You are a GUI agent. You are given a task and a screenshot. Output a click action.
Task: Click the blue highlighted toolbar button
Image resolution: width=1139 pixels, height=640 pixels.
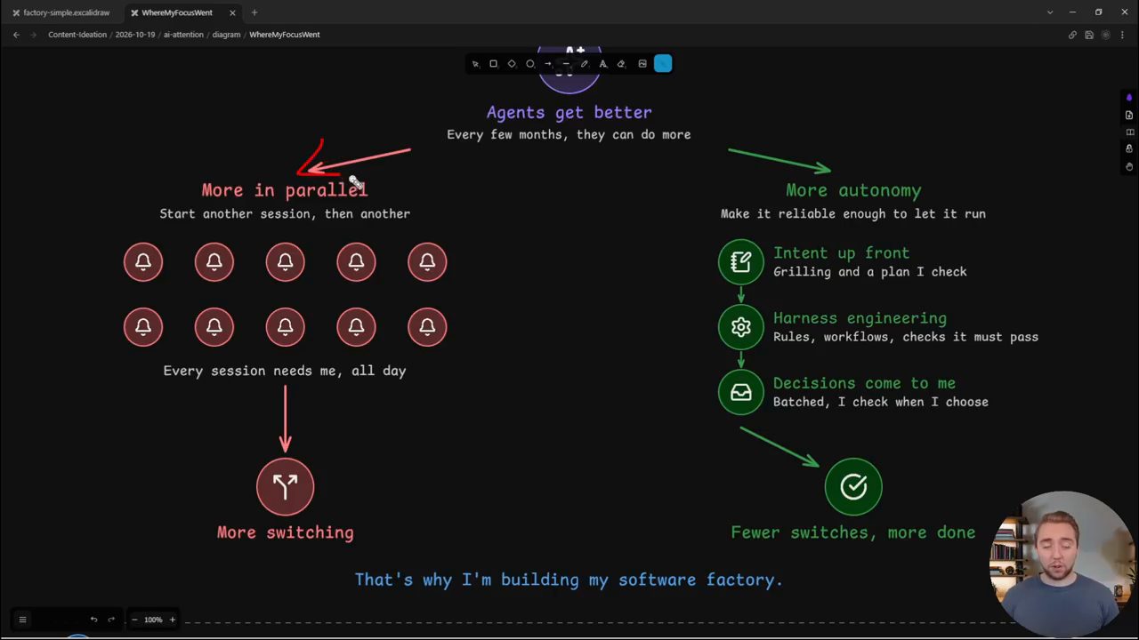tap(663, 63)
